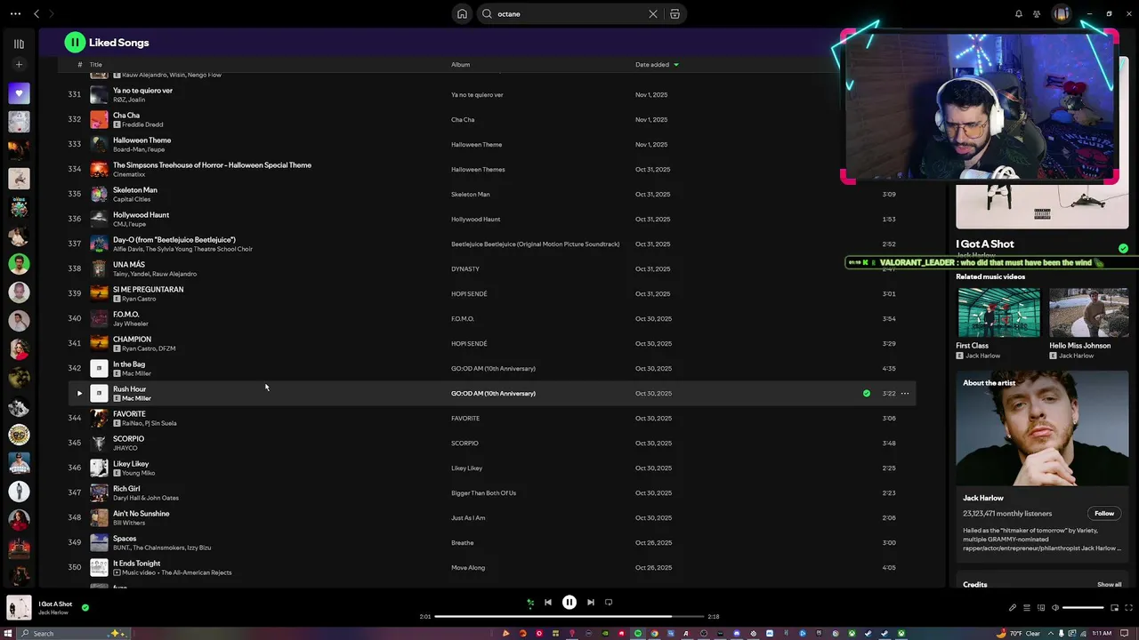
Task: Open Mac Miller artist link under Rush Hour
Action: [x=136, y=398]
